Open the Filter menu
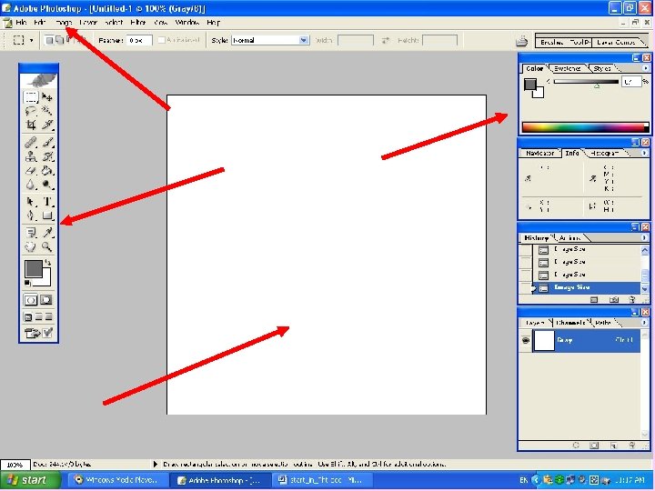 138,23
